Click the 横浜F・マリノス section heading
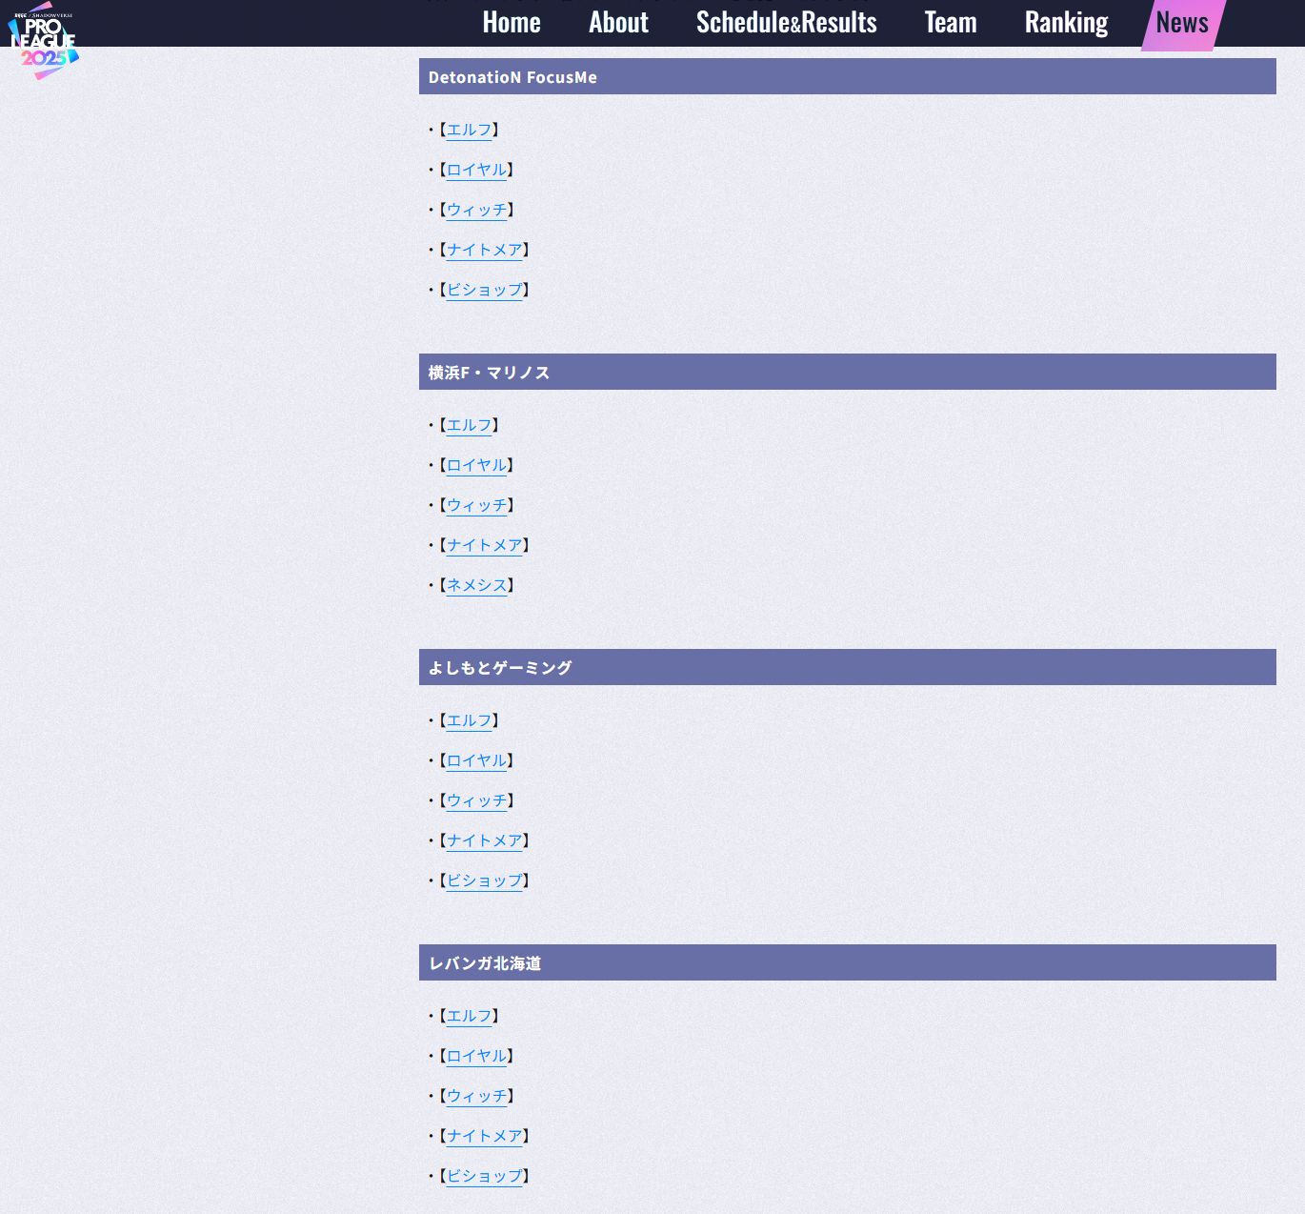This screenshot has width=1305, height=1214. click(848, 372)
